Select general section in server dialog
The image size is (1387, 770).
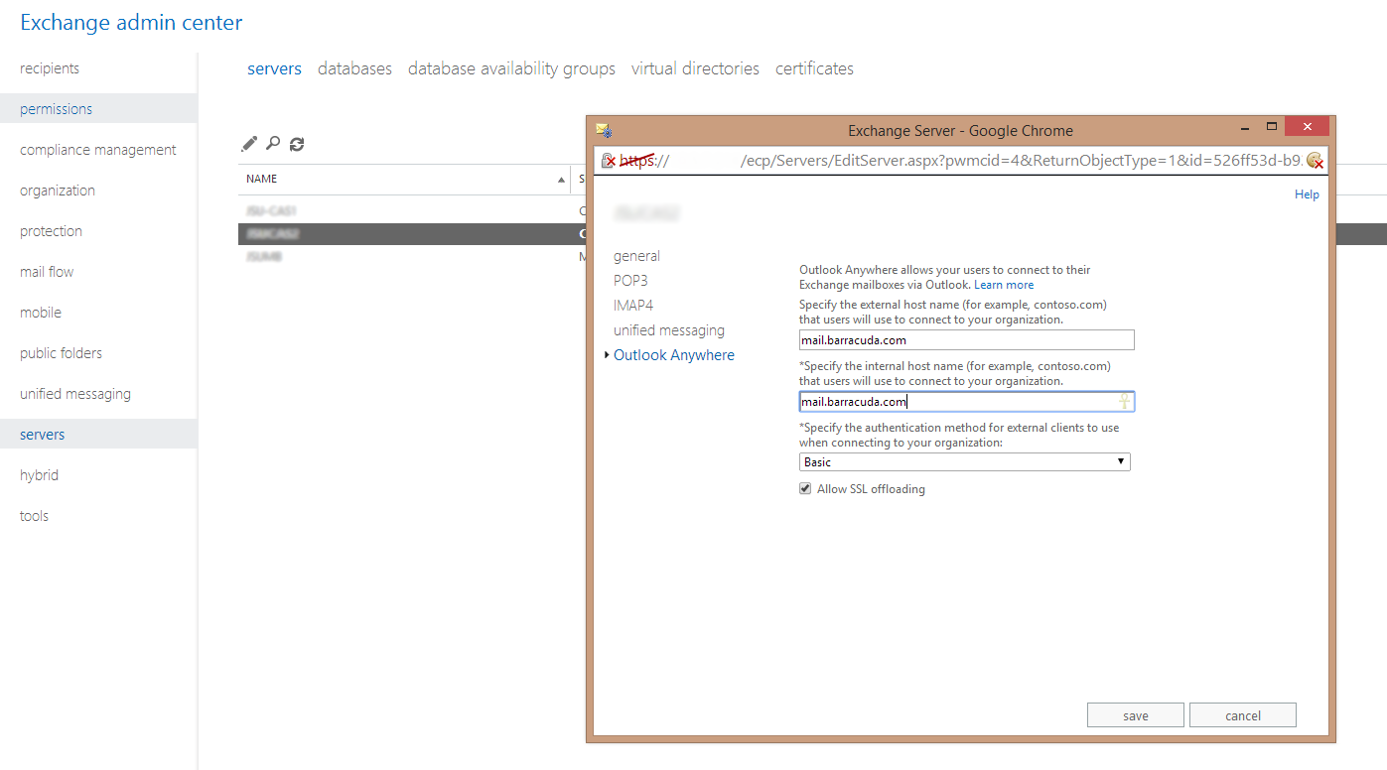(636, 256)
